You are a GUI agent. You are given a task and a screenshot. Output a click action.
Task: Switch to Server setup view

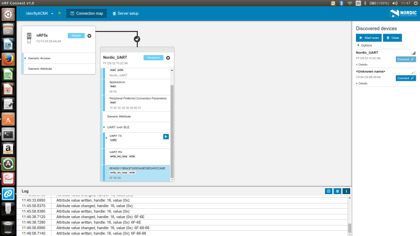[125, 14]
